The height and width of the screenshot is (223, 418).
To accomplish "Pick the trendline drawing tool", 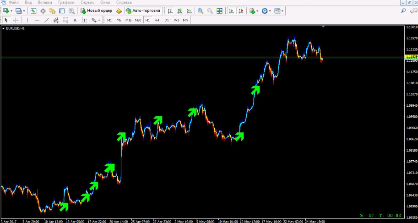I will click(47, 20).
